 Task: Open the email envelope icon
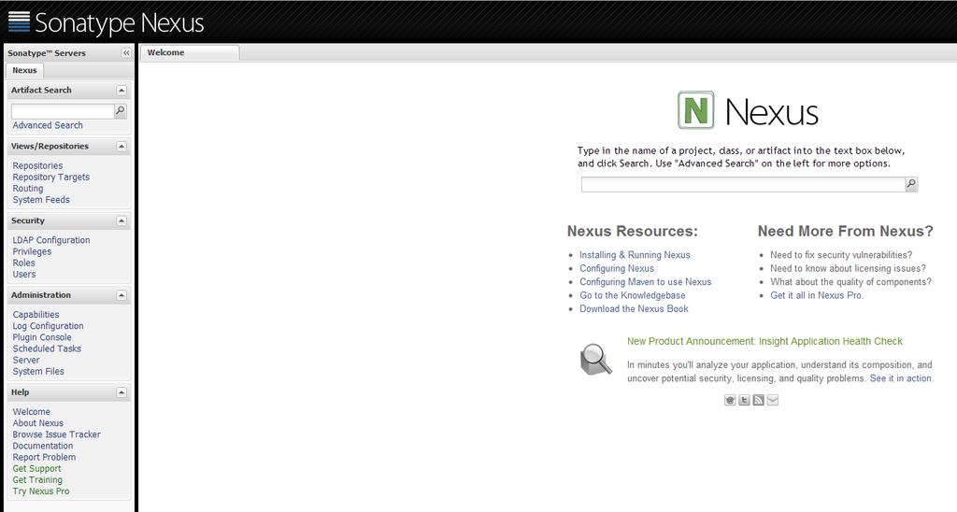click(x=773, y=400)
